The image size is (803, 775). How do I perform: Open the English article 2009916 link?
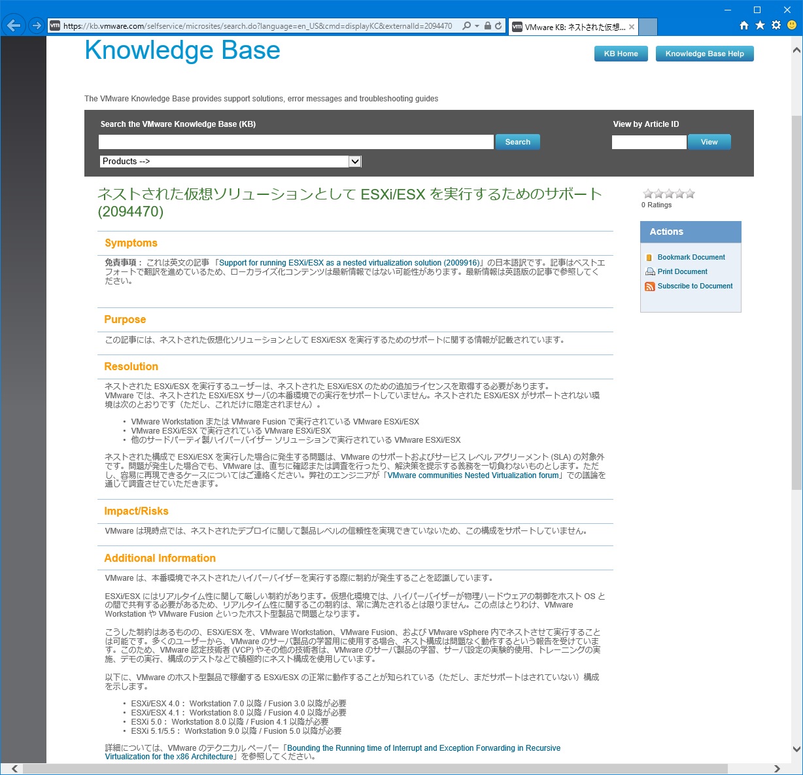coord(349,263)
